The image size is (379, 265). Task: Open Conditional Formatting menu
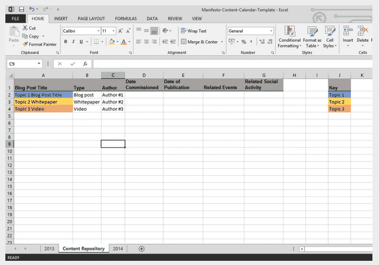289,36
